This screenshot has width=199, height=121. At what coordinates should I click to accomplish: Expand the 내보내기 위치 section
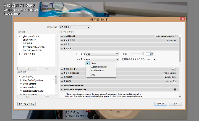[62, 36]
